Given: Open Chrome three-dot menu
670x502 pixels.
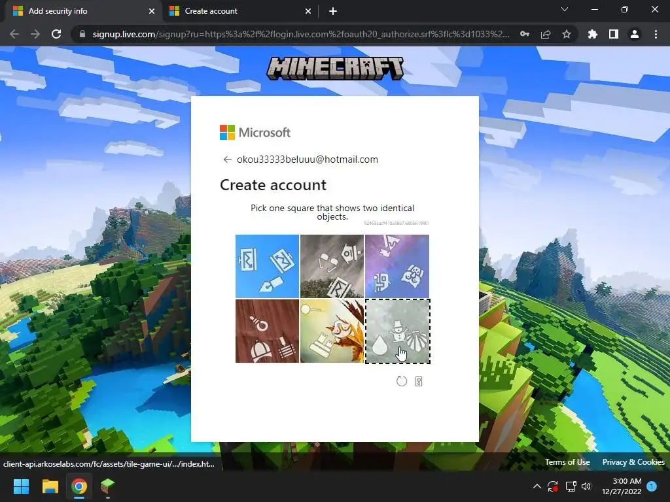Looking at the screenshot, I should coord(656,34).
